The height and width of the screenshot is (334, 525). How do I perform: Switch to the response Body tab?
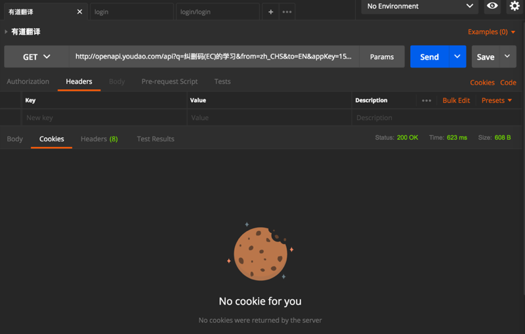click(x=14, y=139)
